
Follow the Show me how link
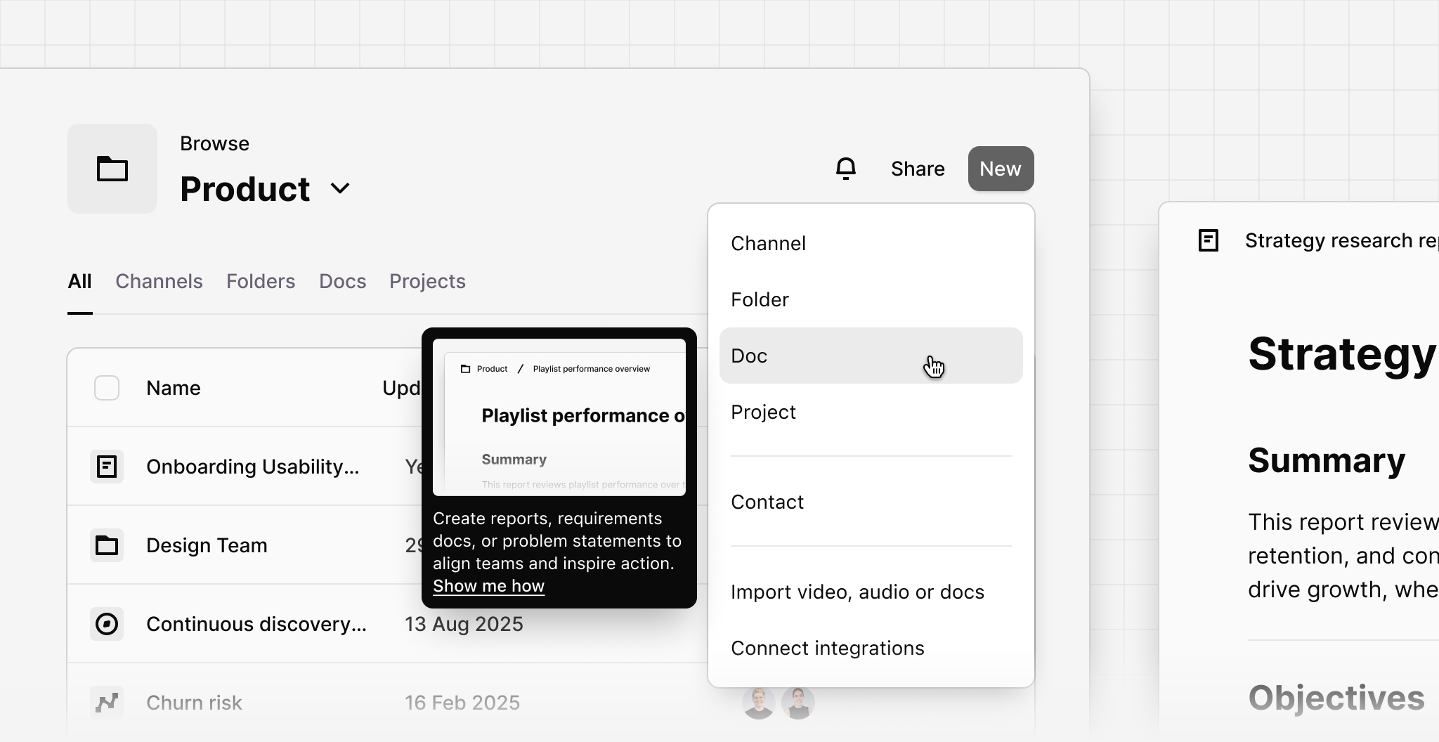(488, 586)
